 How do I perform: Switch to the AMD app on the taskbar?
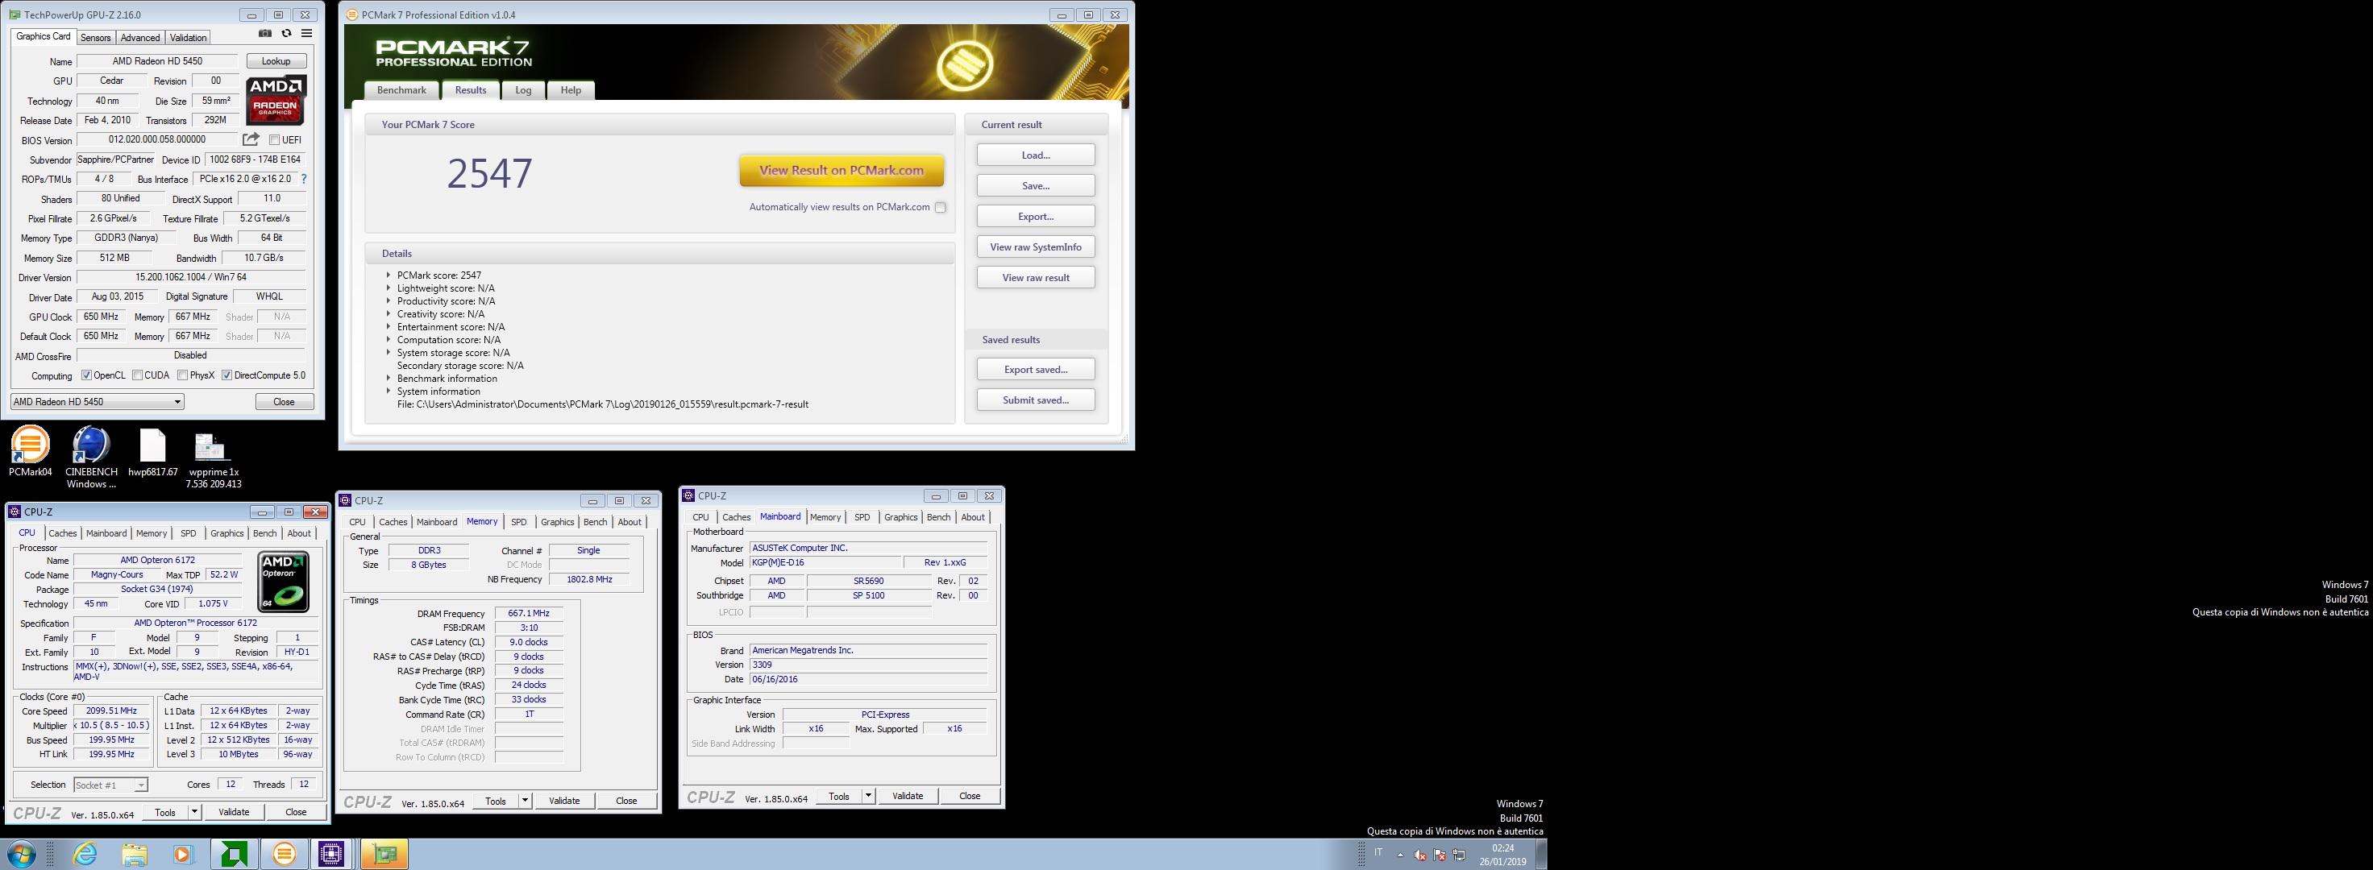point(234,855)
